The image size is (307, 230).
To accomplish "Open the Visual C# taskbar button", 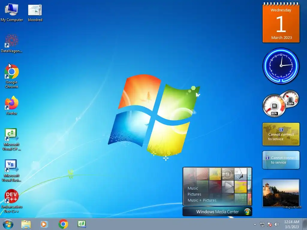I will 82,224.
